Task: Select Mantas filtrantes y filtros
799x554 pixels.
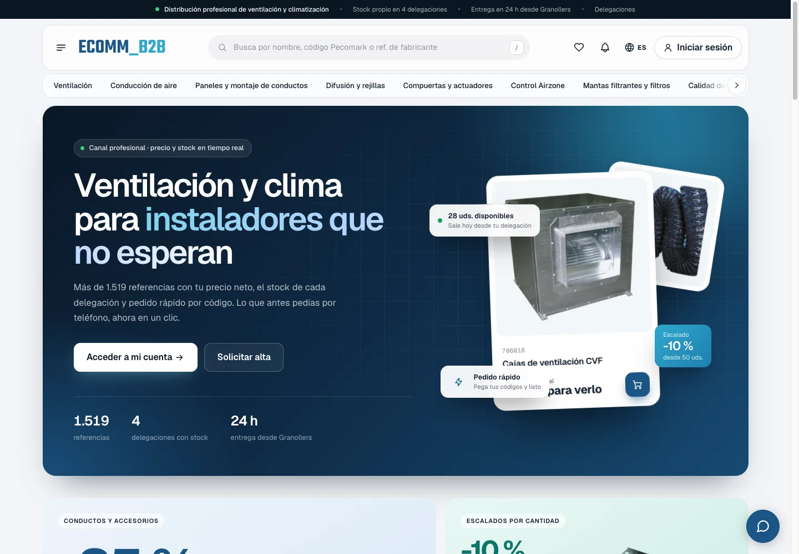Action: click(626, 85)
